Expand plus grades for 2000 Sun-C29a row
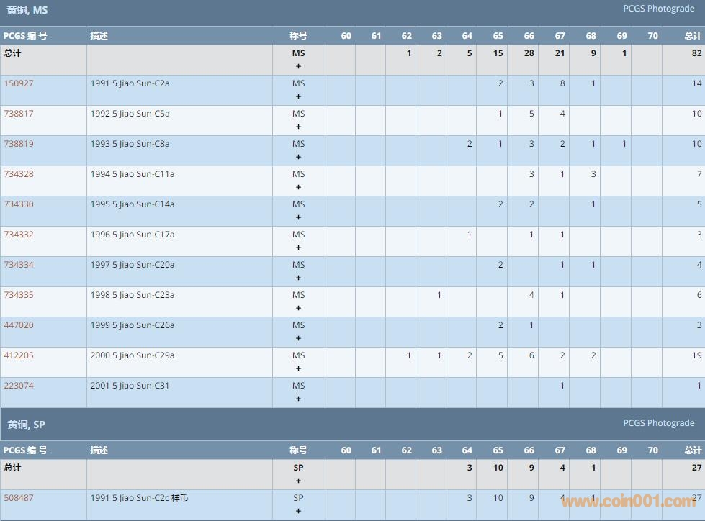Viewport: 705px width, 521px height. click(298, 368)
